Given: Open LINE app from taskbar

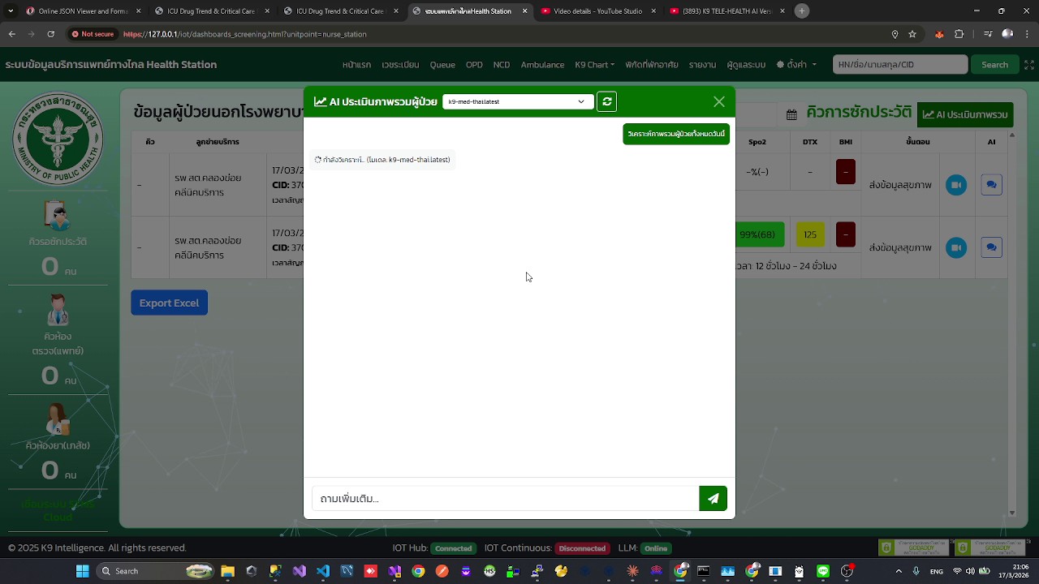Looking at the screenshot, I should coord(823,571).
